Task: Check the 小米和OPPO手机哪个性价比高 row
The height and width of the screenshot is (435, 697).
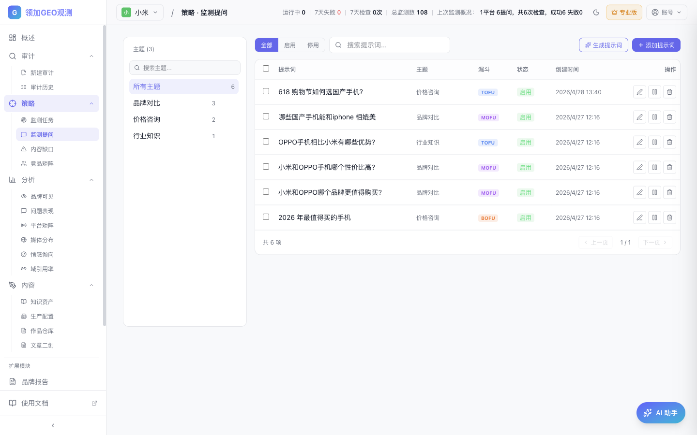Action: coord(266,167)
